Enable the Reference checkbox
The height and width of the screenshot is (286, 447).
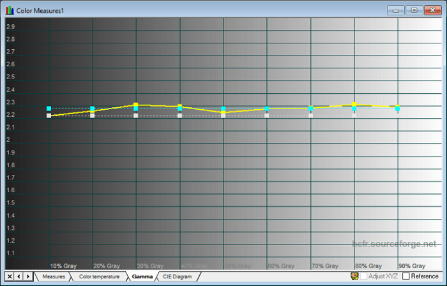[x=406, y=276]
